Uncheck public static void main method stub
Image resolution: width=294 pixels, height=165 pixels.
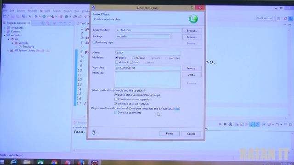[116, 95]
